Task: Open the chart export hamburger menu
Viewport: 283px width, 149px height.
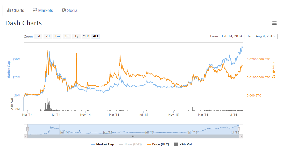Action: click(x=274, y=23)
